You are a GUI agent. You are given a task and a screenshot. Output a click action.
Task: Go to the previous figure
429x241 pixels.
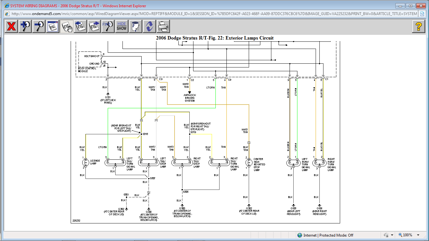point(80,26)
